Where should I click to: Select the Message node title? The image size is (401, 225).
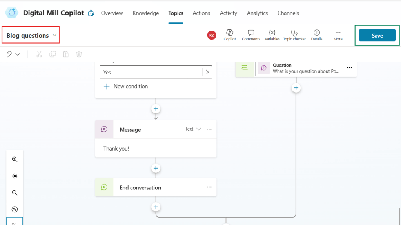pos(130,130)
